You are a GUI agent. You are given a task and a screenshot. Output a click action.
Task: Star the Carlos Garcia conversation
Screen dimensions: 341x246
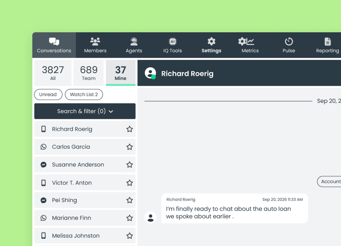coord(130,147)
